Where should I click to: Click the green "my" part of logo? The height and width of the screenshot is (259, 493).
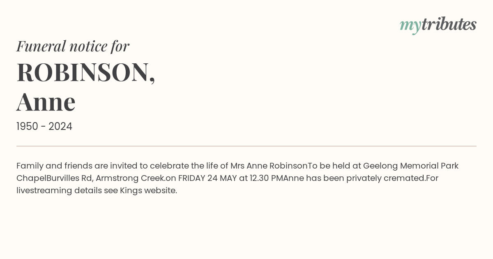[410, 25]
